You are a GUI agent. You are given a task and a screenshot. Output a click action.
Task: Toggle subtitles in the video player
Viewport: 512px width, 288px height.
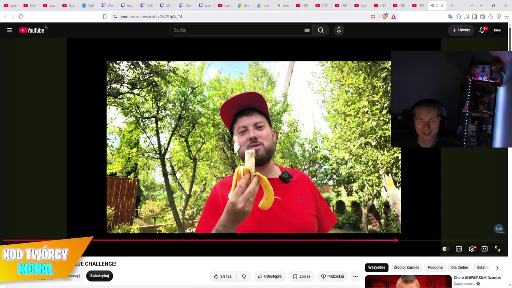pyautogui.click(x=459, y=249)
